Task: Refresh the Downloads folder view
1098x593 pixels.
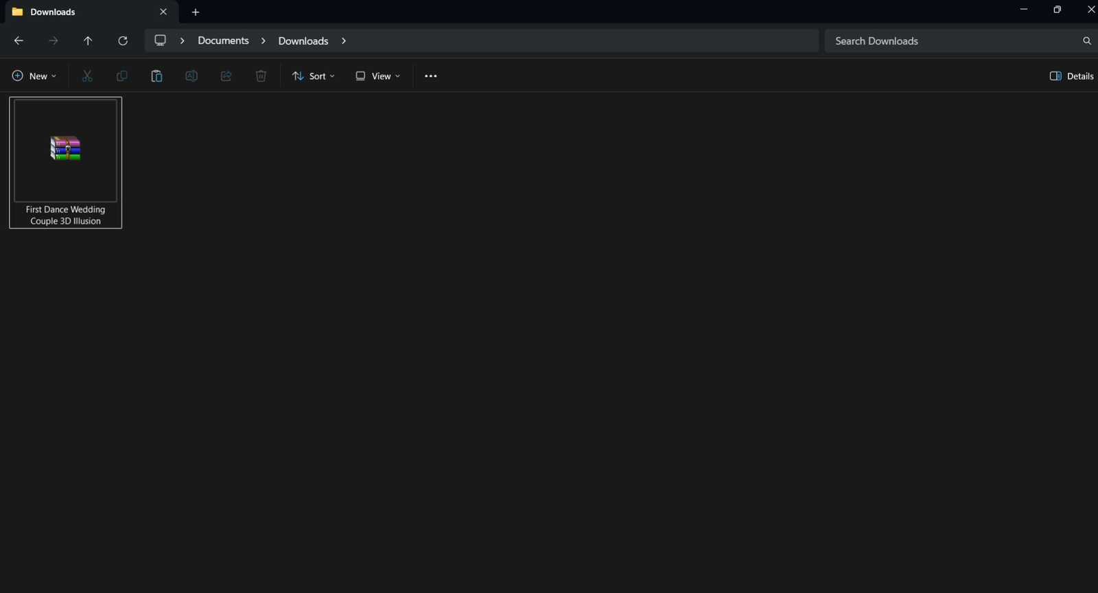Action: 123,41
